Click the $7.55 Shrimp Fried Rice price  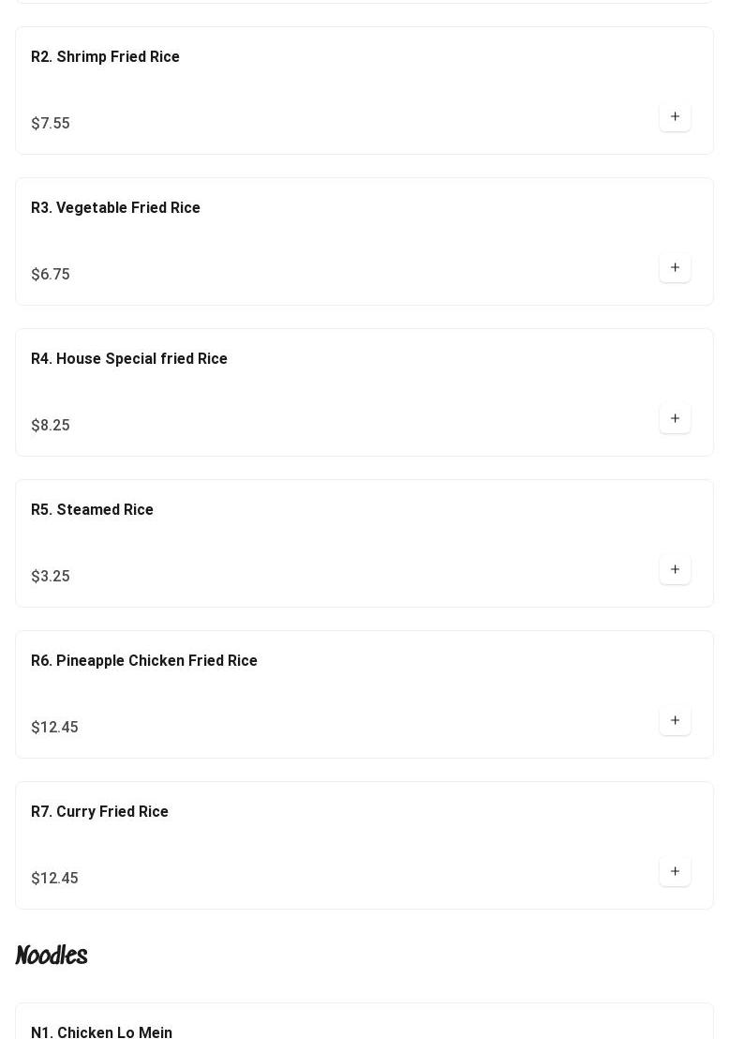(51, 124)
